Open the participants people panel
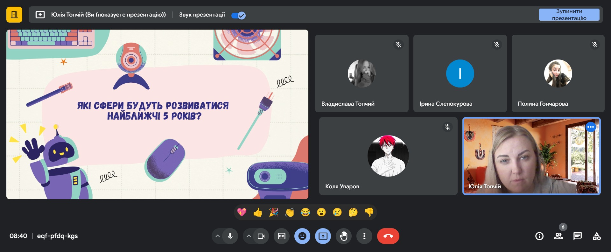 tap(558, 236)
